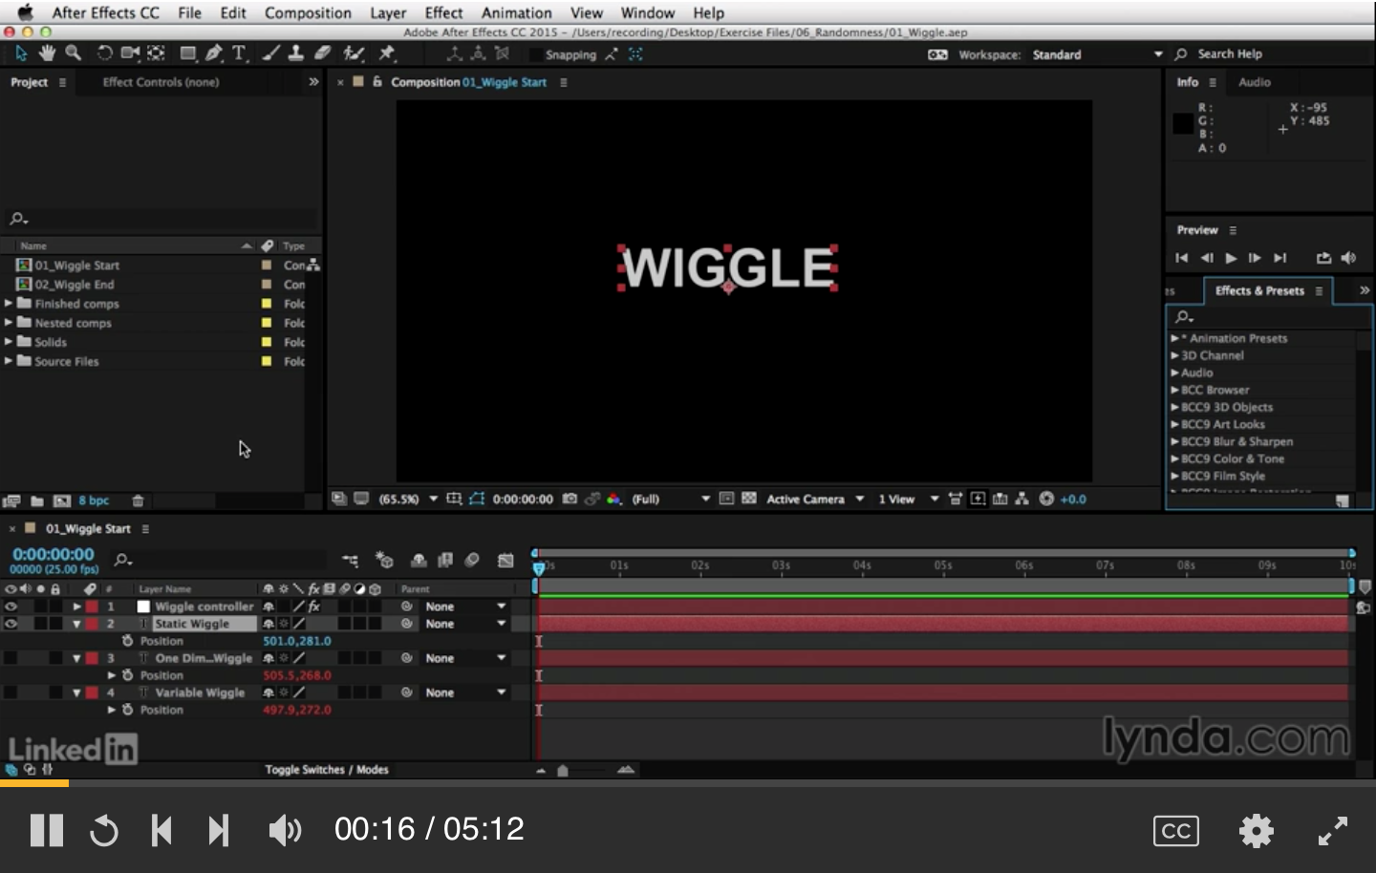Click Toggle Switches / Modes button
The height and width of the screenshot is (873, 1376).
pyautogui.click(x=327, y=769)
